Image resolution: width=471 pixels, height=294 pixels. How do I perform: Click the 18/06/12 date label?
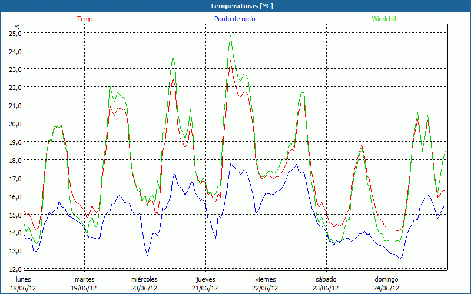click(24, 288)
